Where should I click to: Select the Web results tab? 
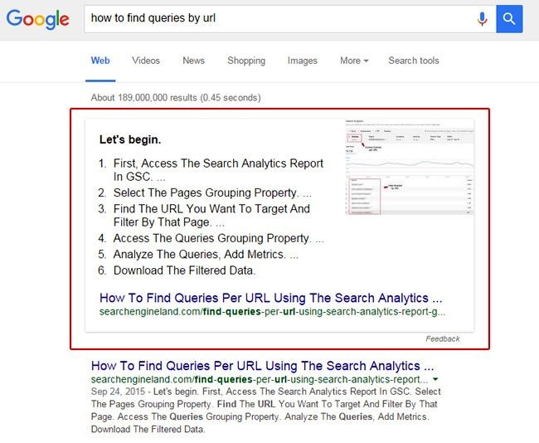pyautogui.click(x=100, y=61)
